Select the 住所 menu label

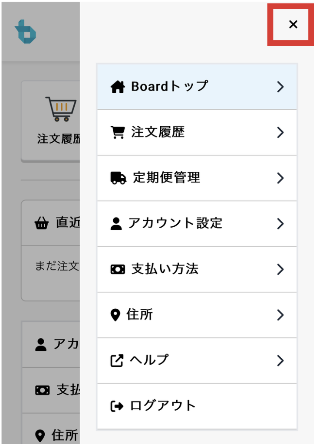pyautogui.click(x=140, y=315)
